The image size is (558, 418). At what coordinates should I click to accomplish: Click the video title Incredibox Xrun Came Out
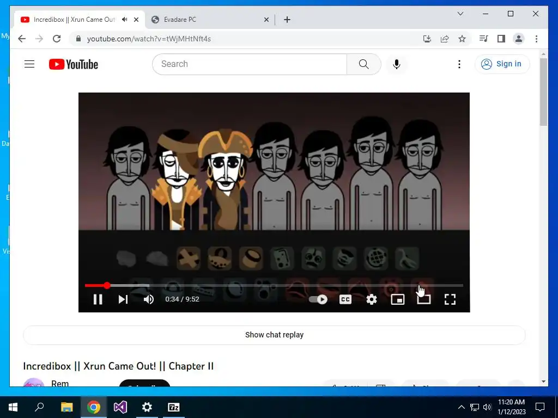[118, 366]
